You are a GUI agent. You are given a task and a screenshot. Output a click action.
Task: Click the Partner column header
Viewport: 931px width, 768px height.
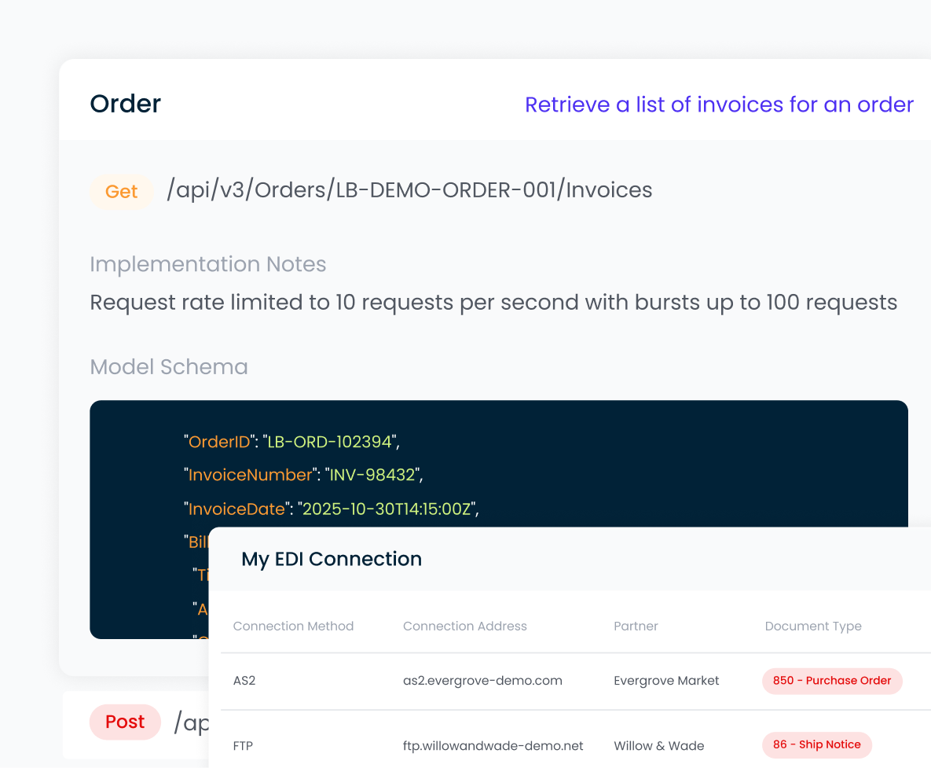coord(636,627)
